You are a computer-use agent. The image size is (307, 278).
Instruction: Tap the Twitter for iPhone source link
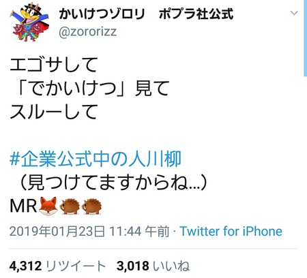tap(231, 232)
